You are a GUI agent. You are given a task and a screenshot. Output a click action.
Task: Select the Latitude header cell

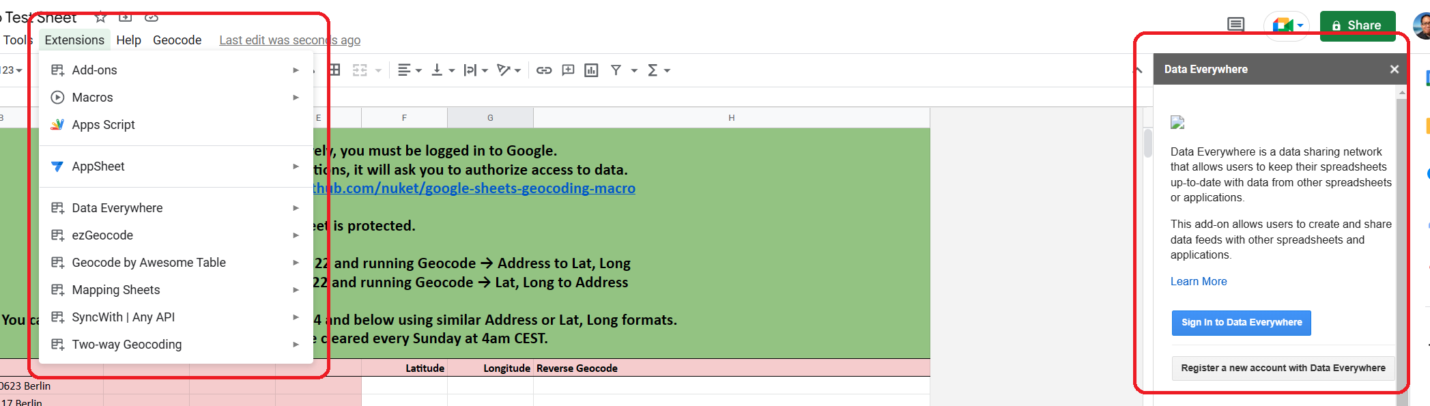[404, 368]
